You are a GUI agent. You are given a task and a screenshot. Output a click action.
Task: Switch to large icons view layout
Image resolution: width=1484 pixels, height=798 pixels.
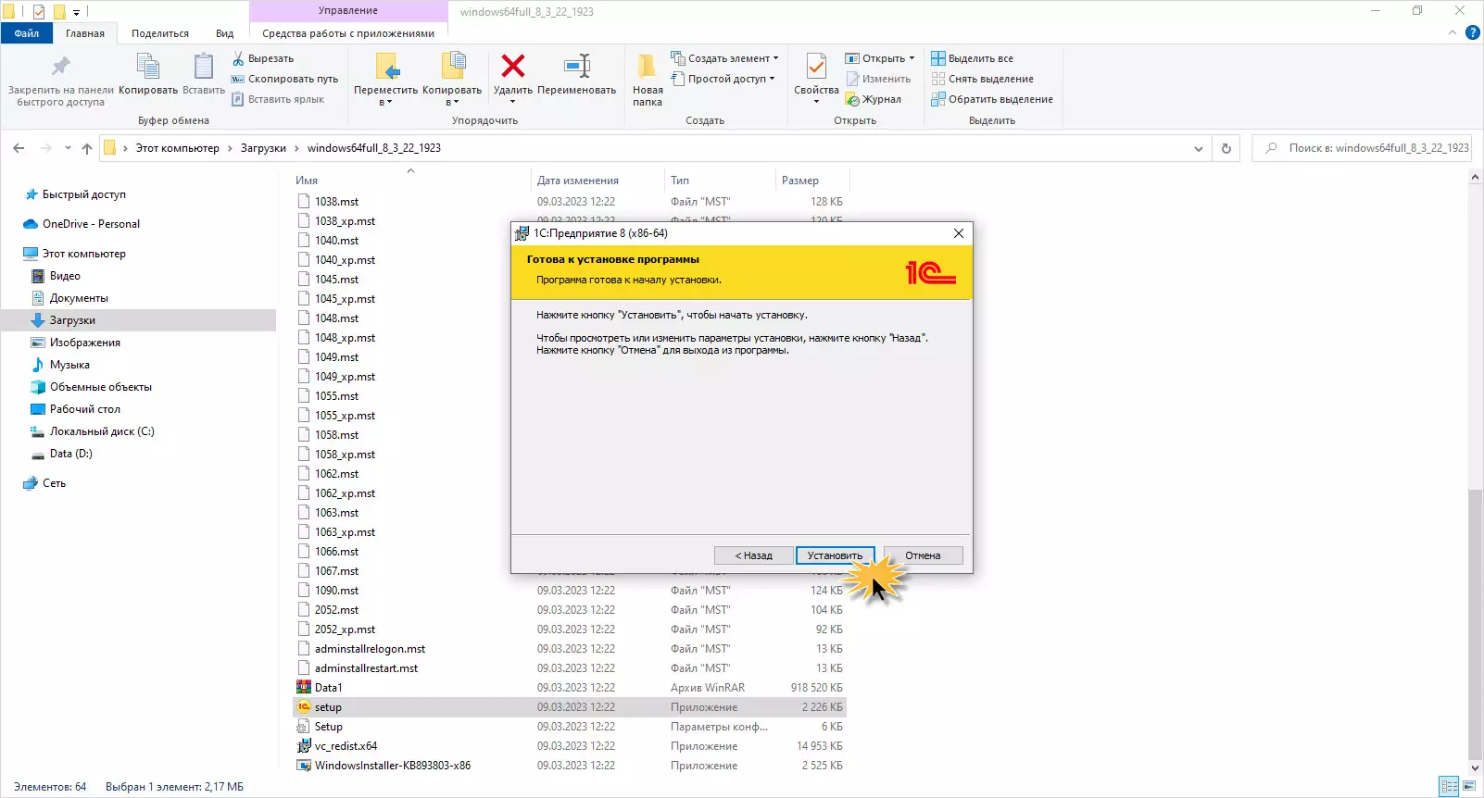(1469, 787)
